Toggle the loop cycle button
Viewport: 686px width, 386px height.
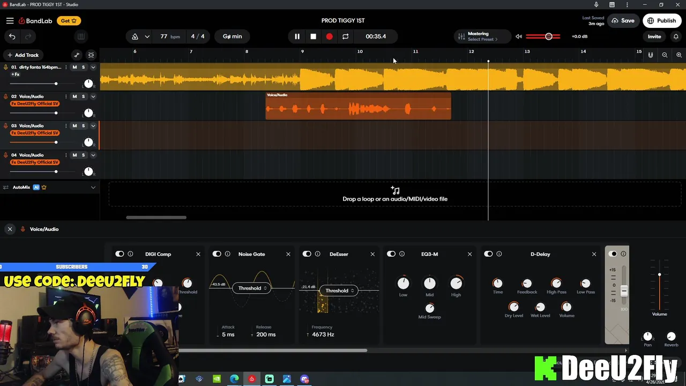345,36
